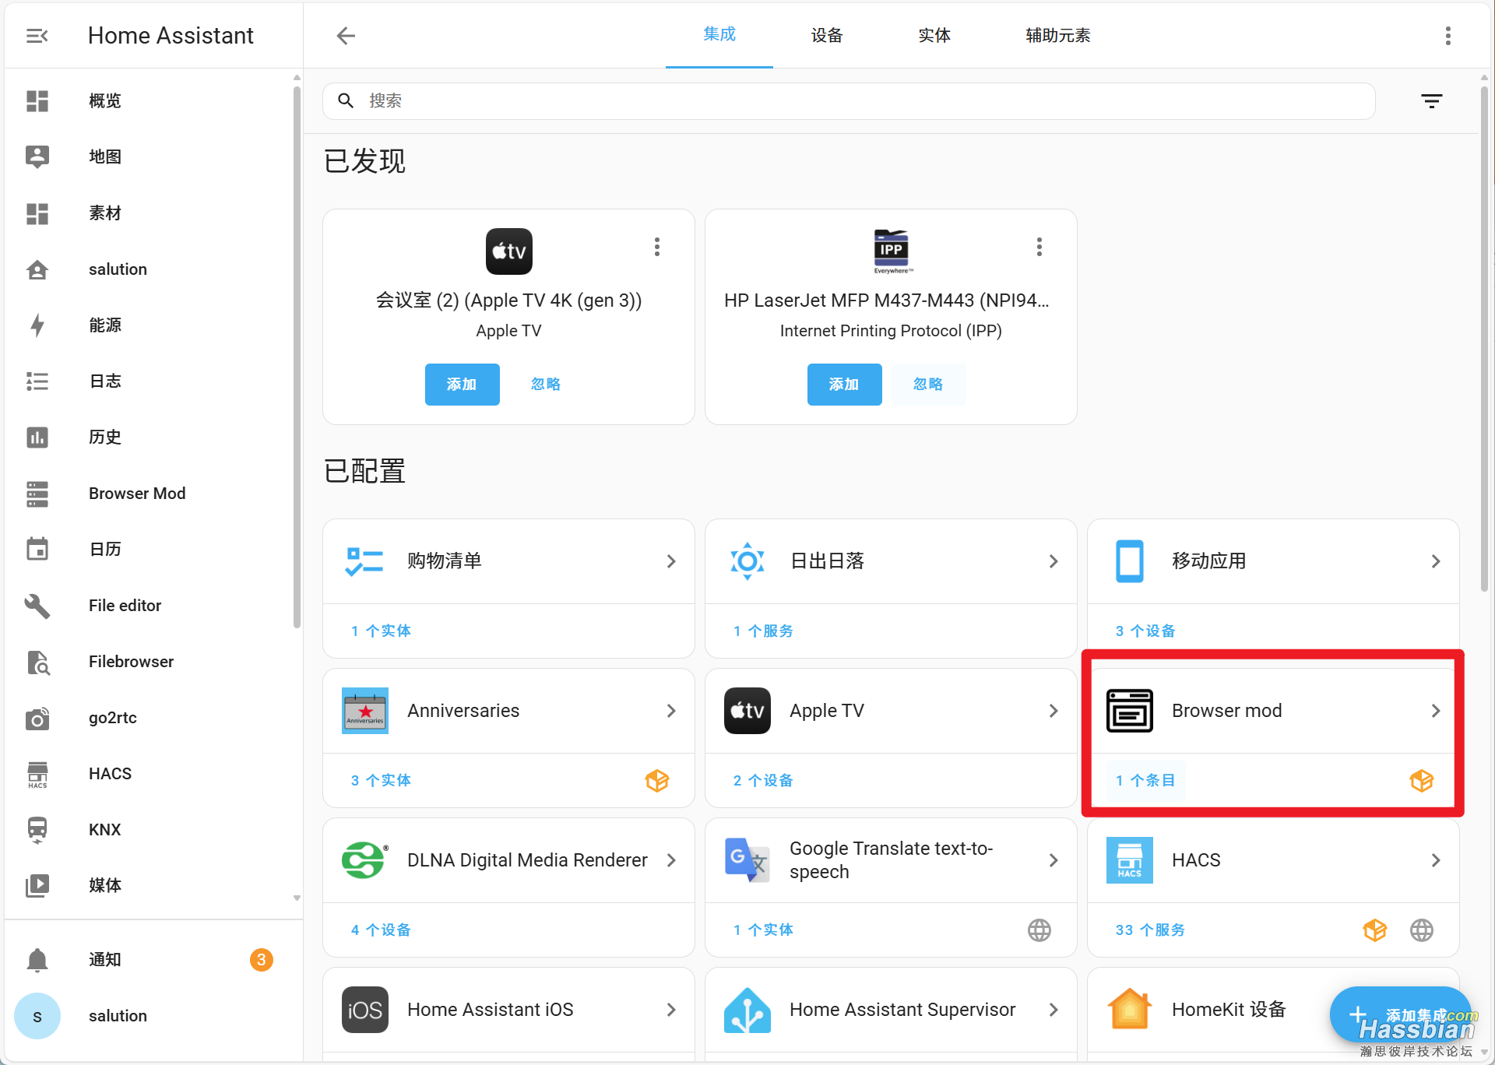
Task: Open 3 个设备 link under 移动应用
Action: (1145, 631)
